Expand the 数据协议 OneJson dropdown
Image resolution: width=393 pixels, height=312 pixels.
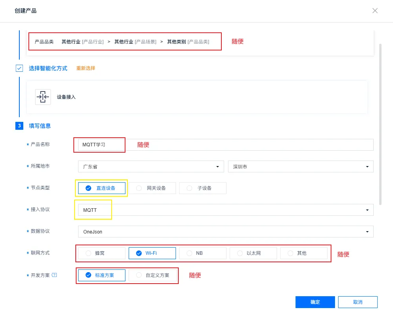coord(226,232)
